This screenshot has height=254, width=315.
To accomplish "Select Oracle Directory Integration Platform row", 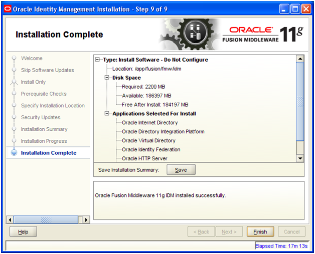I will click(163, 132).
